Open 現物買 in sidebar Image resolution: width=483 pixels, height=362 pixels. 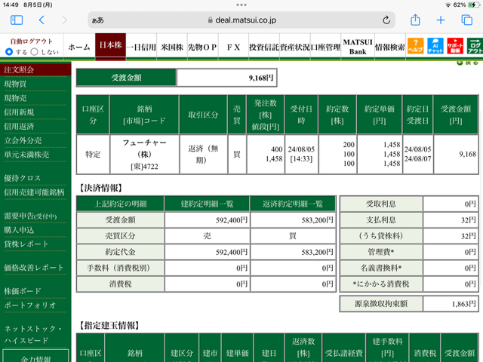pyautogui.click(x=15, y=84)
